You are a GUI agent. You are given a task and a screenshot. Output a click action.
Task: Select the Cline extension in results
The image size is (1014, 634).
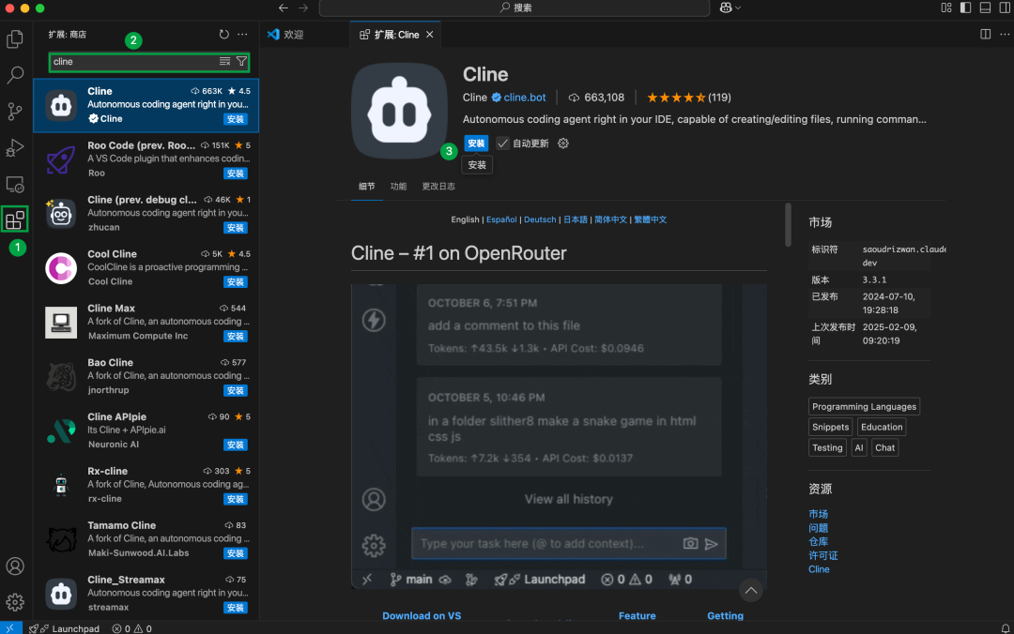146,105
